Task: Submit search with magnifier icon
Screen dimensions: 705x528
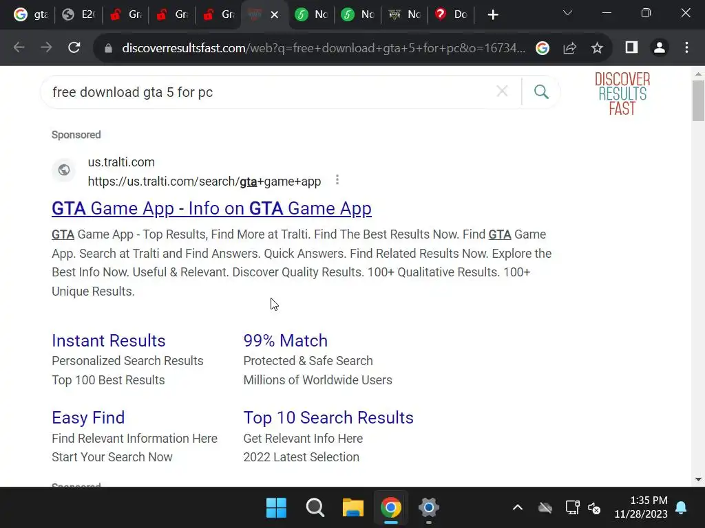Action: pos(541,91)
